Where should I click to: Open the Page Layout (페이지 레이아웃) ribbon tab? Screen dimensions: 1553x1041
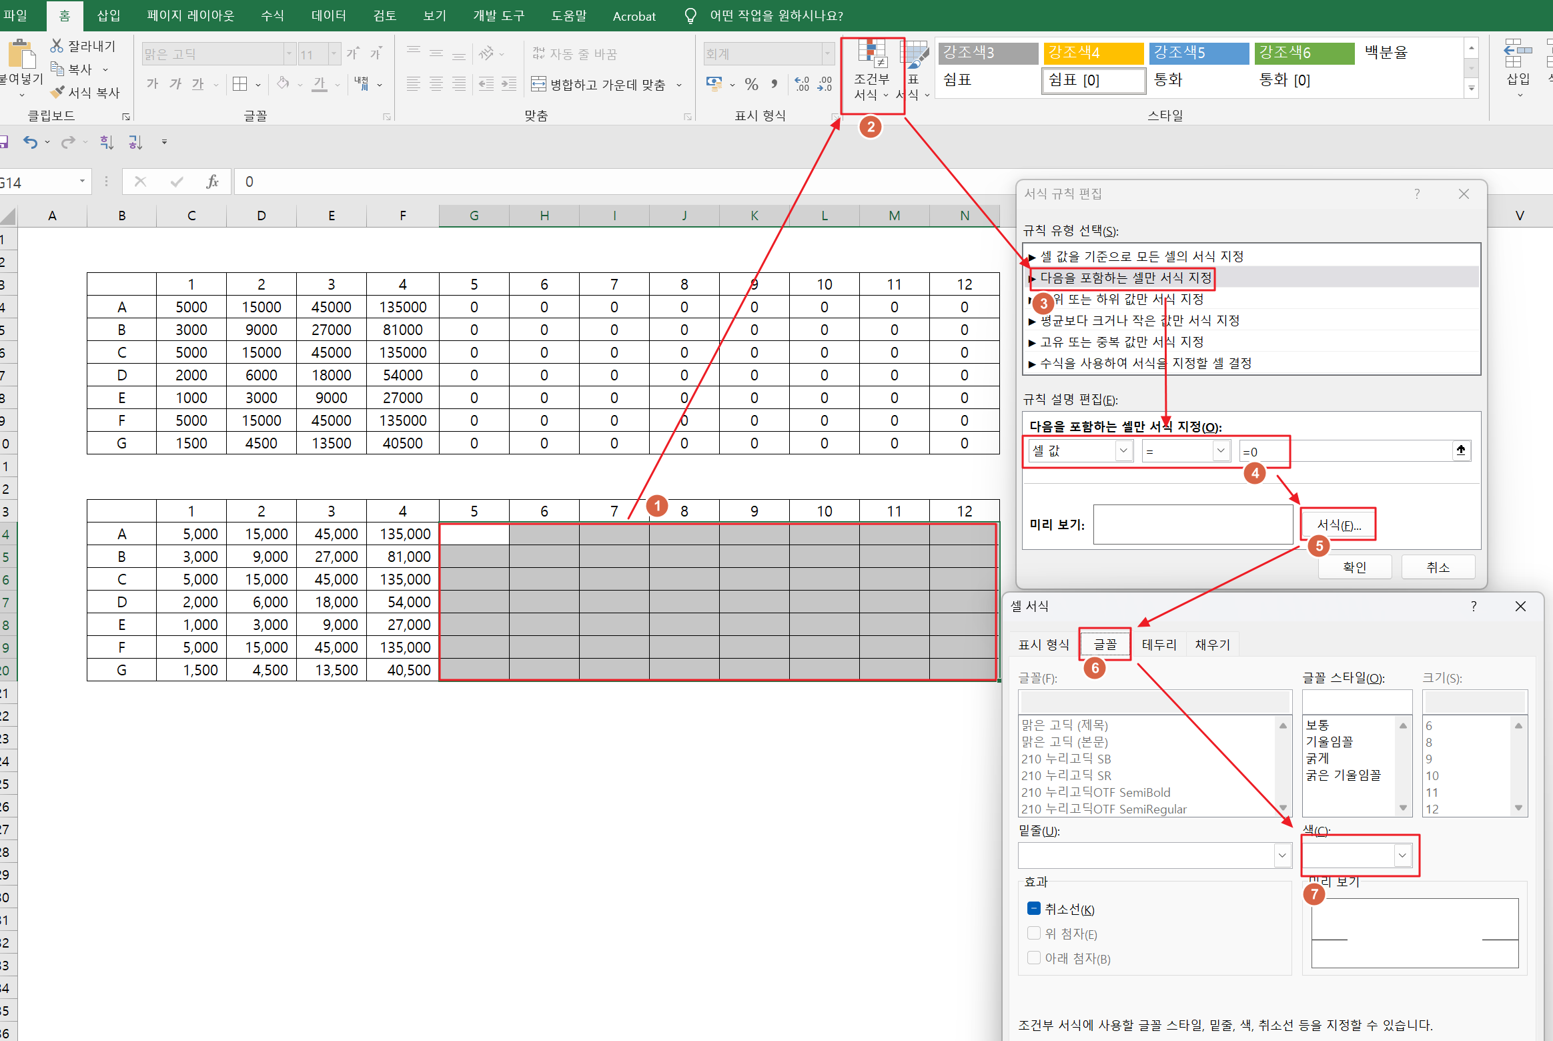tap(191, 16)
